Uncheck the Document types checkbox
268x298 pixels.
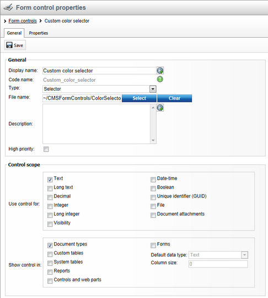pos(50,245)
